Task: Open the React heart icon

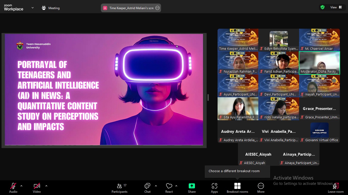Action: [169, 186]
